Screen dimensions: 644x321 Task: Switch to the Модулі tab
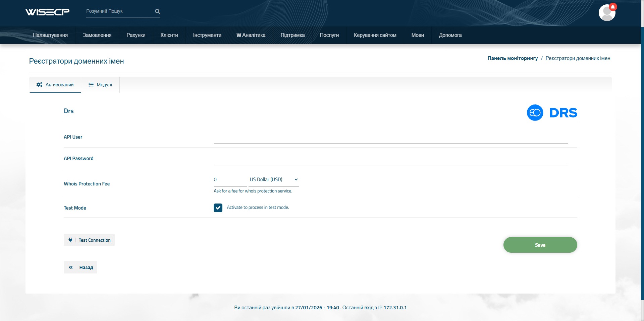(x=100, y=85)
